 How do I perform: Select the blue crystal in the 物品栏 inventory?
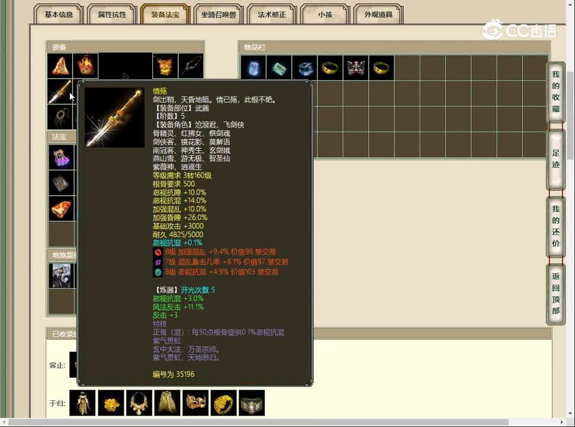254,67
